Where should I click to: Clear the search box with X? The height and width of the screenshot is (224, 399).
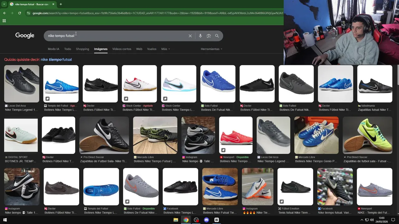coord(190,36)
